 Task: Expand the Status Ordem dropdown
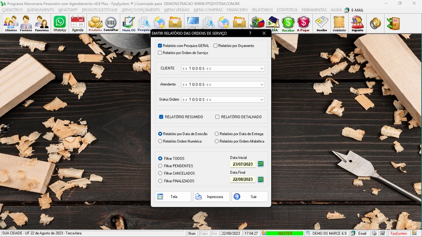262,100
